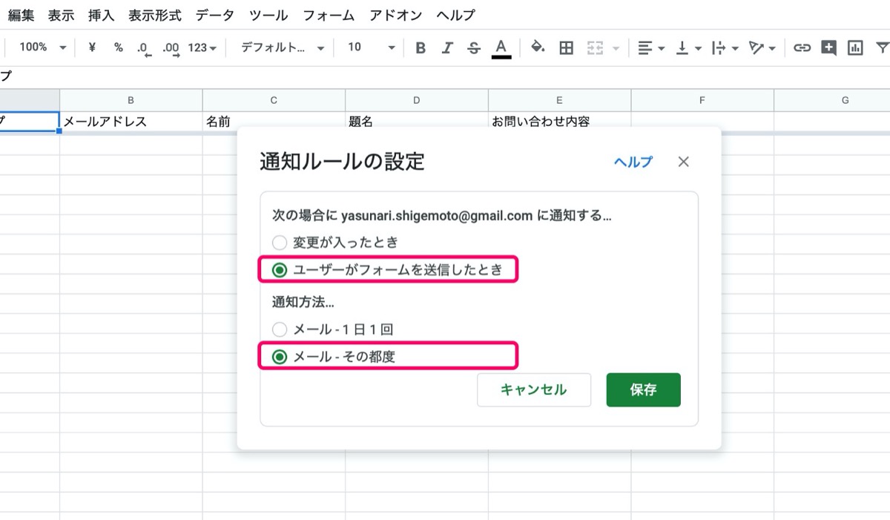Screen dimensions: 890x520
Task: Click the 題名 cell
Action: tap(417, 122)
